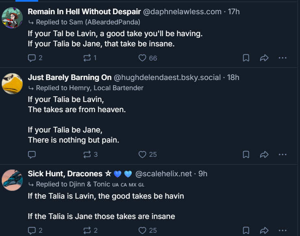Go to Replied to Sam (ABeardedPanda) link
The image size is (300, 236).
tap(88, 22)
